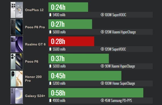Click the Poco F6 name label

coord(32,61)
